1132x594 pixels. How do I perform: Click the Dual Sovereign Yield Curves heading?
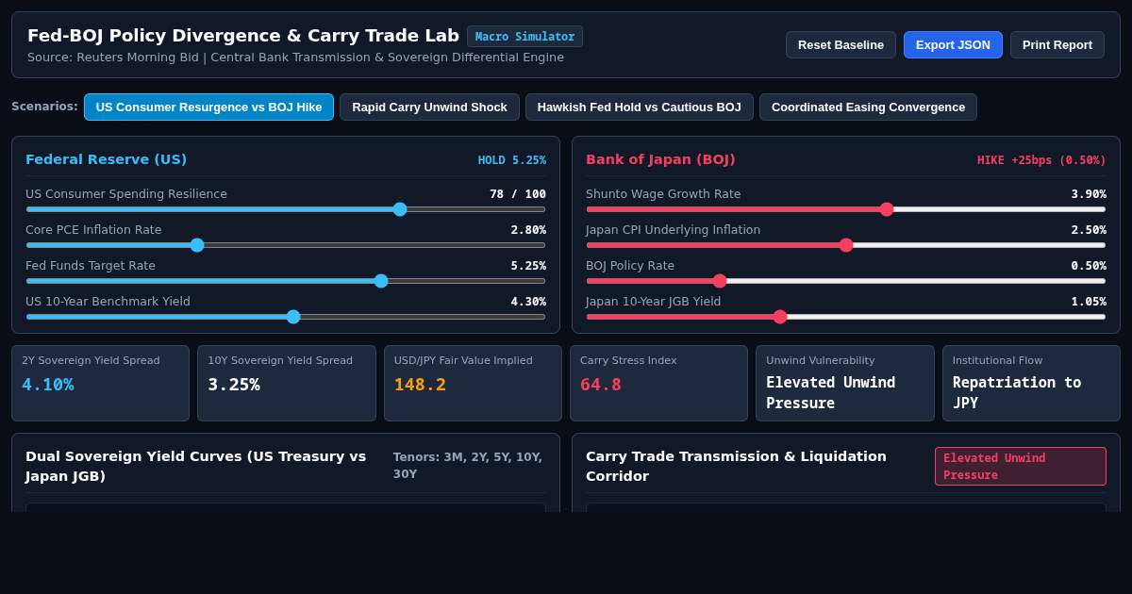click(196, 466)
